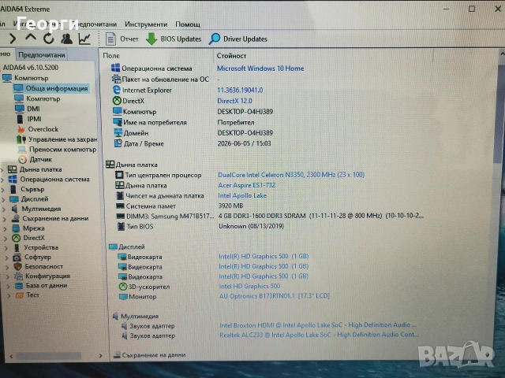Open the user manage icon in toolbar
This screenshot has height=378, width=505.
pyautogui.click(x=66, y=39)
